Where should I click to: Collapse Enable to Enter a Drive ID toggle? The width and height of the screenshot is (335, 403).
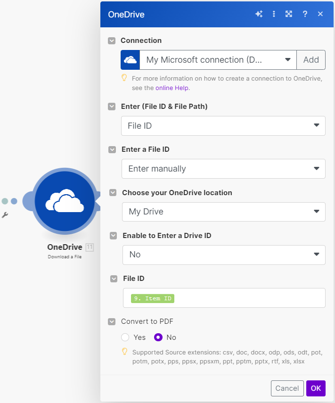coord(113,236)
